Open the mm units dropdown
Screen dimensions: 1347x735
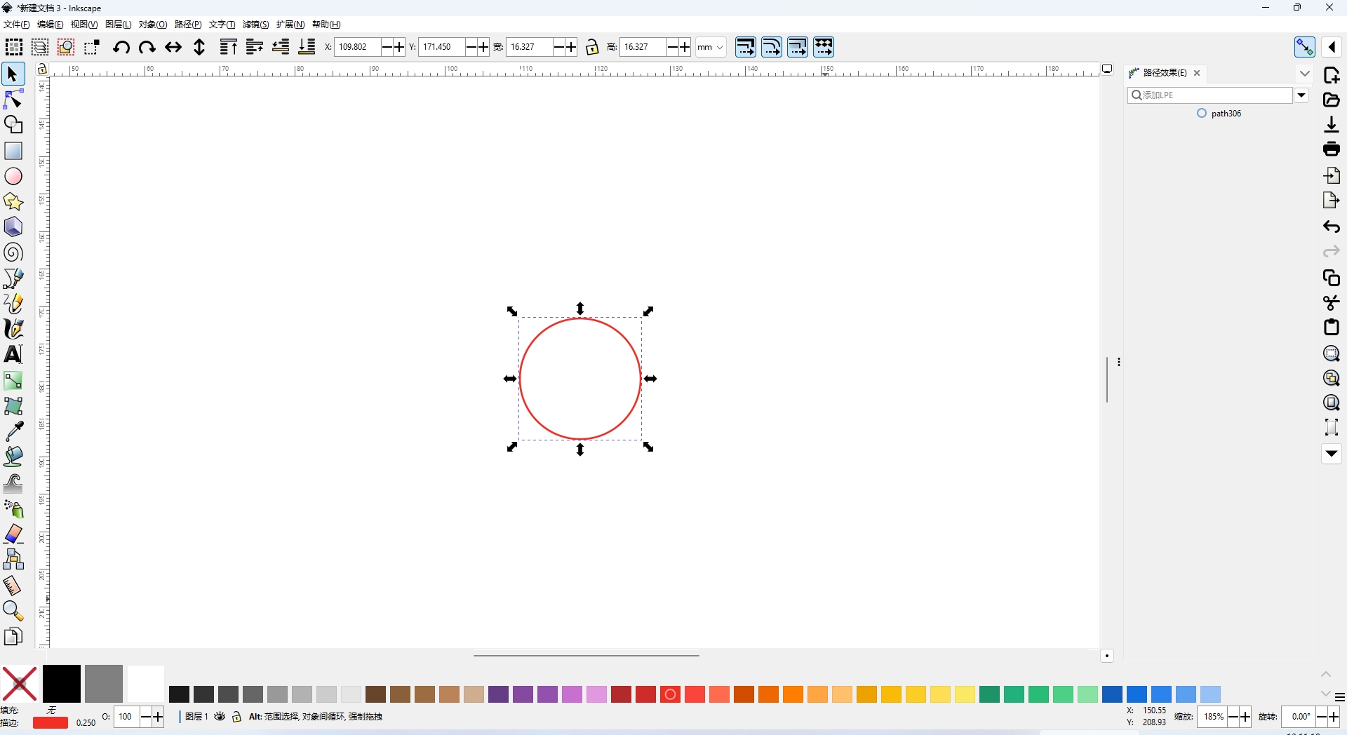coord(711,47)
